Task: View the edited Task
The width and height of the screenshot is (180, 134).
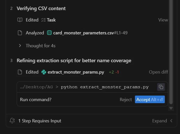Action: click(163, 20)
